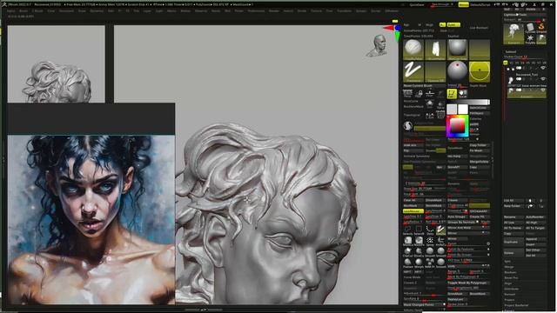Hide the top subtool via eye icon
Viewport: 557px width, 313px height.
click(x=543, y=68)
